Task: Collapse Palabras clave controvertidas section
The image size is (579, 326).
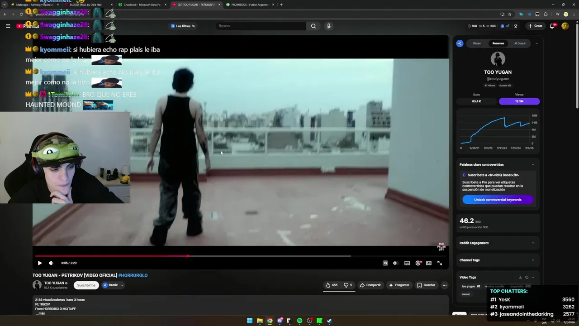Action: (533, 165)
